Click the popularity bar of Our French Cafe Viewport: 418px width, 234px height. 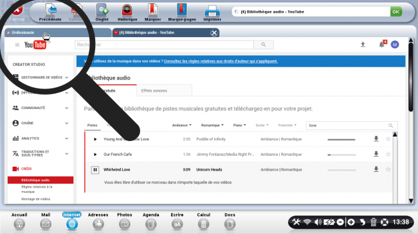click(341, 155)
